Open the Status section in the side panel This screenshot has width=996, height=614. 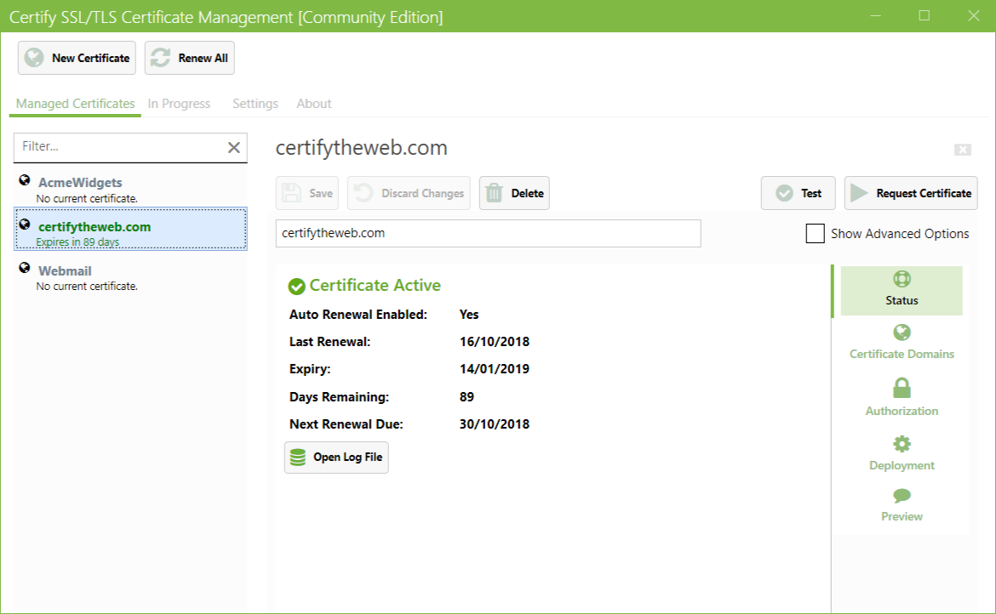tap(902, 291)
